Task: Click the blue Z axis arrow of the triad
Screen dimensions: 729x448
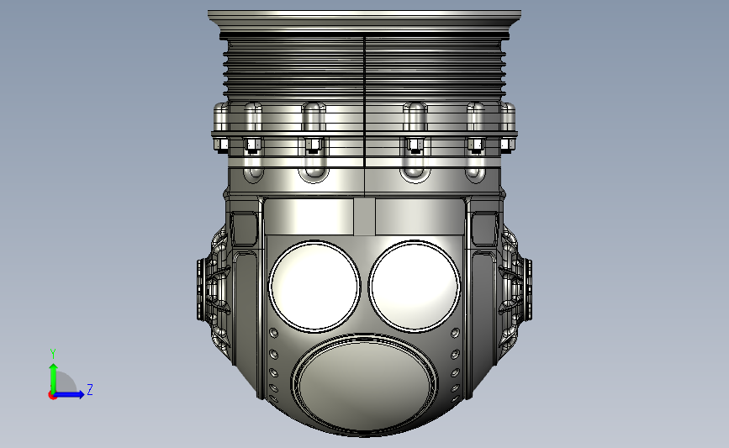Action: pos(69,394)
